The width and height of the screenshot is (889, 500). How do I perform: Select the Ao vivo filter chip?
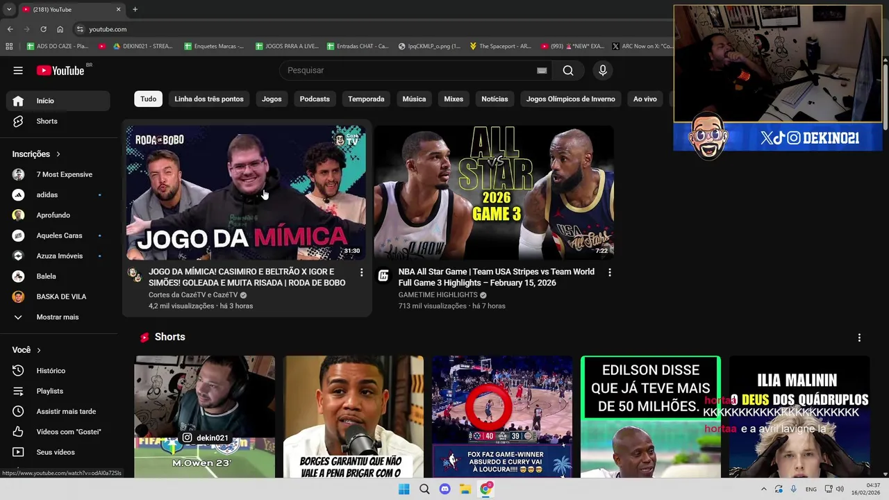tap(645, 99)
